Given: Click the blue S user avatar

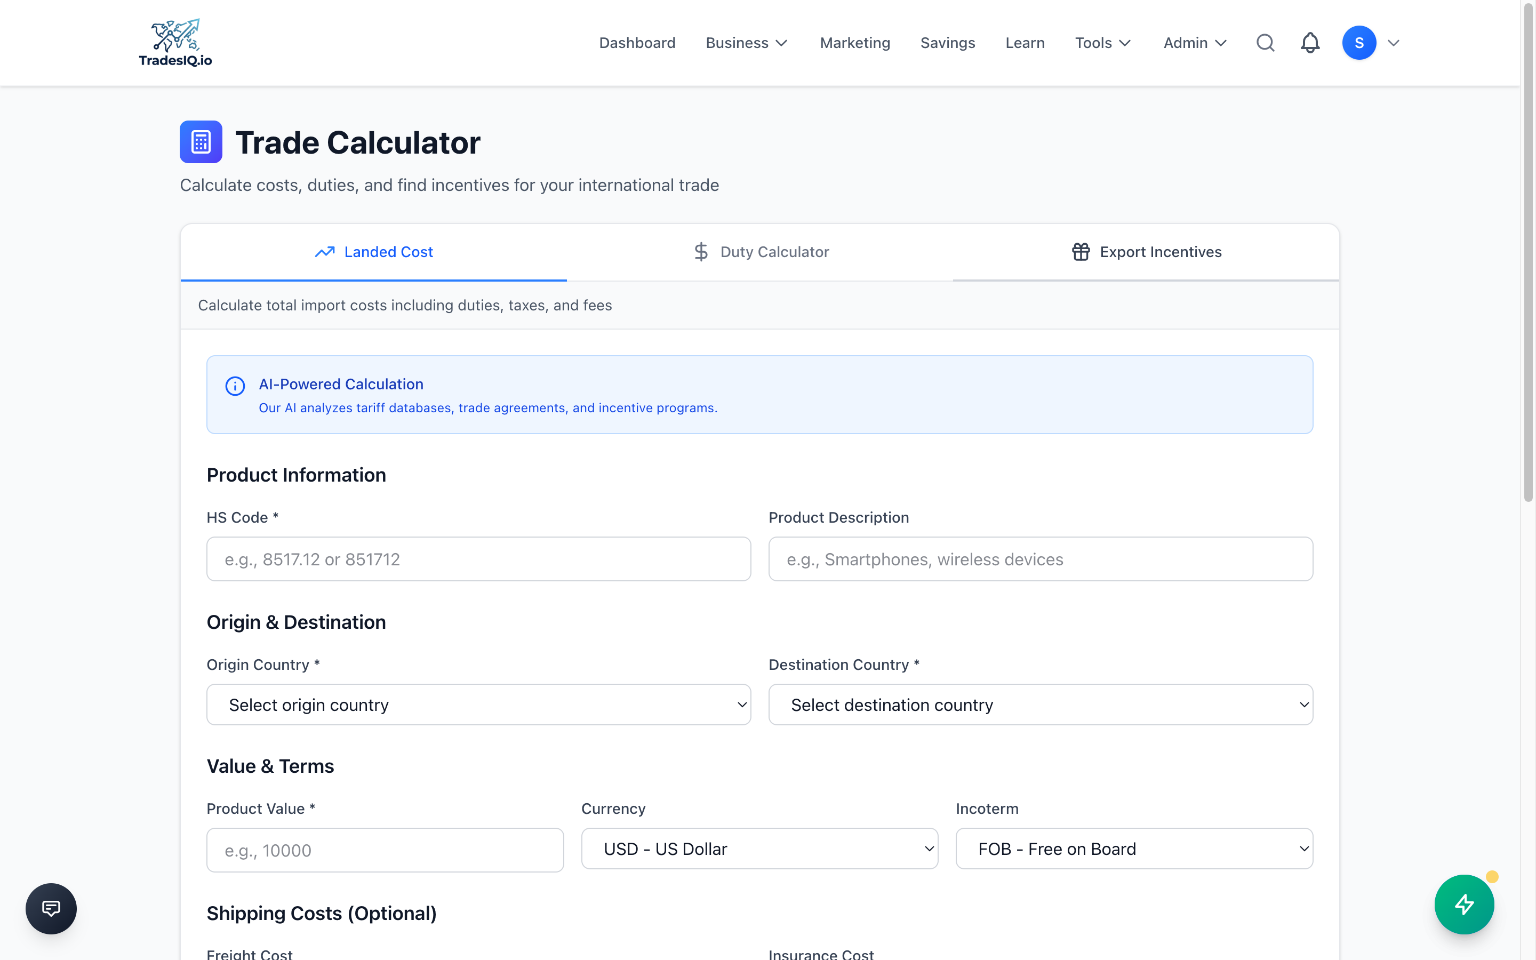Looking at the screenshot, I should (x=1359, y=43).
